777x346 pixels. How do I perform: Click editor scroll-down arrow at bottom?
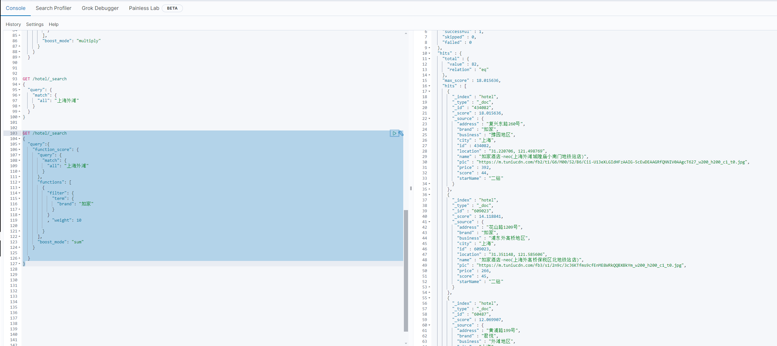406,343
